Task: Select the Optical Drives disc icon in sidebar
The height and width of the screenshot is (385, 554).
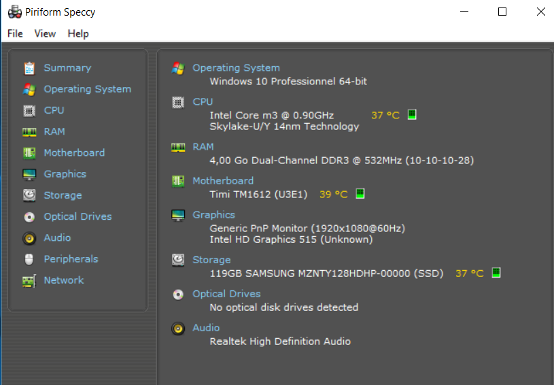Action: pos(29,217)
